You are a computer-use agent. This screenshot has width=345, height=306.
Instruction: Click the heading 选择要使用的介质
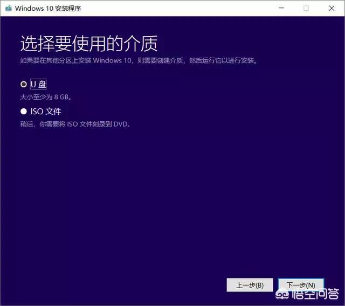click(x=89, y=44)
